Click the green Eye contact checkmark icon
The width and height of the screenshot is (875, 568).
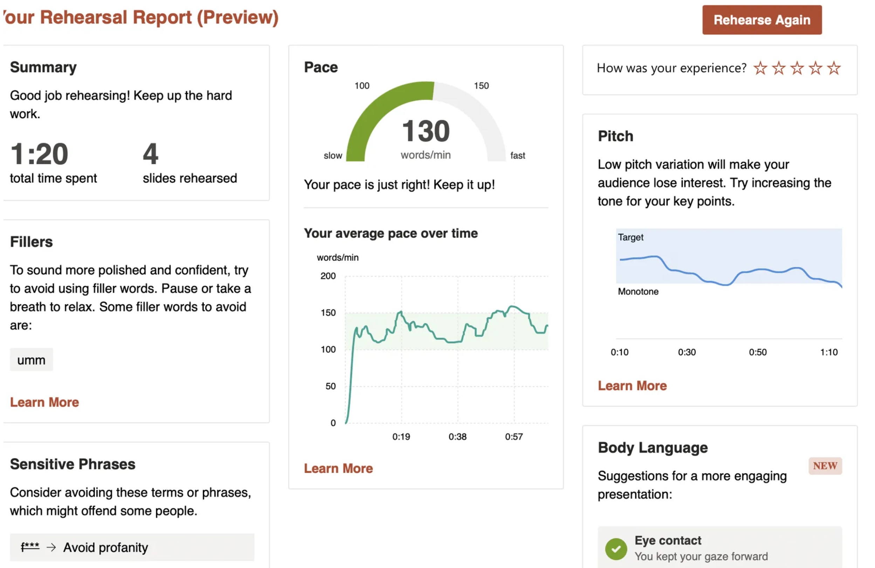pyautogui.click(x=616, y=549)
